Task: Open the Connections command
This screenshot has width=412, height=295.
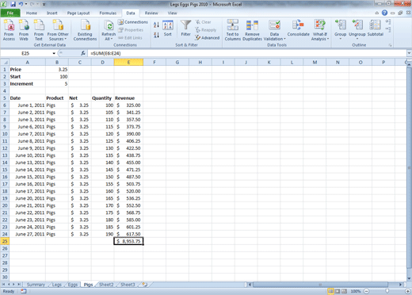Action: point(133,22)
